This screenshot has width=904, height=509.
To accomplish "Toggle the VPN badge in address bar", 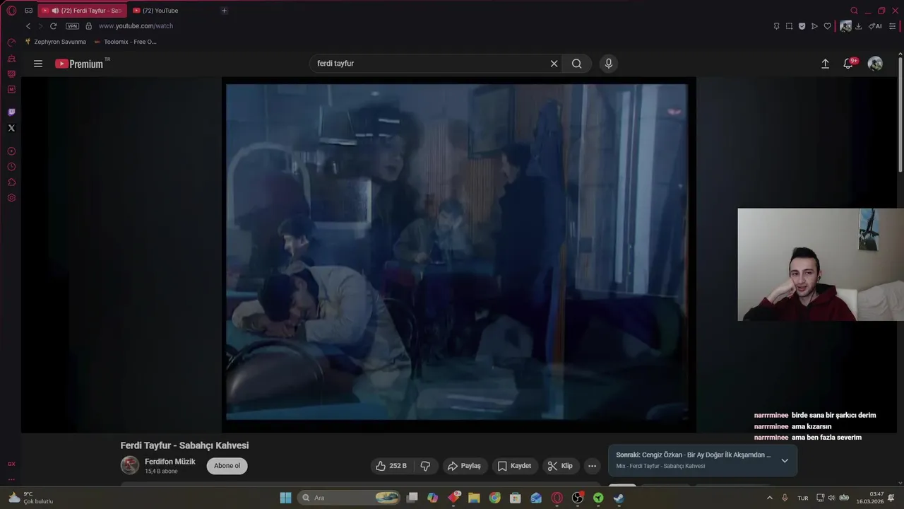I will tap(72, 26).
